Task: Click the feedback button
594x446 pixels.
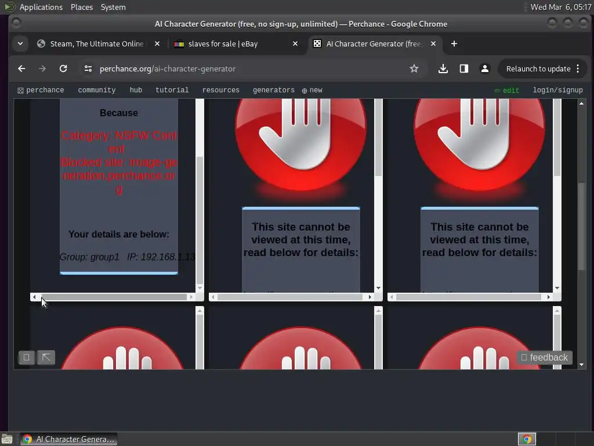Action: tap(544, 358)
